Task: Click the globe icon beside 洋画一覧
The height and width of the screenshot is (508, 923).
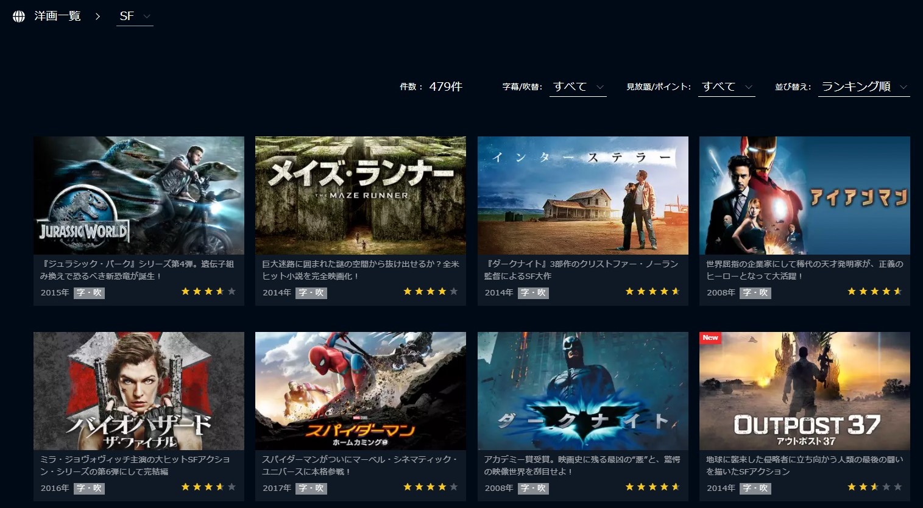Action: (19, 16)
